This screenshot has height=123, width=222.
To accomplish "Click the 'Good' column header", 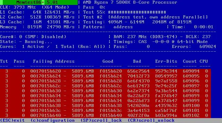I will 108,61.
